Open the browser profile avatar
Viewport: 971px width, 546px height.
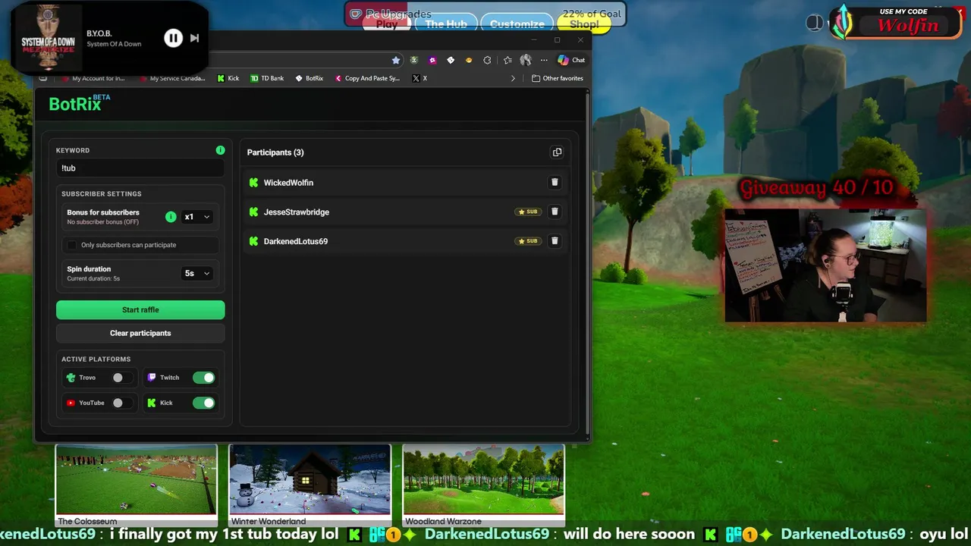(x=525, y=60)
